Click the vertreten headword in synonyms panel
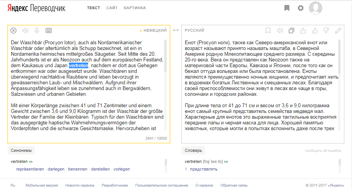The width and height of the screenshot is (352, 190). 19,161
